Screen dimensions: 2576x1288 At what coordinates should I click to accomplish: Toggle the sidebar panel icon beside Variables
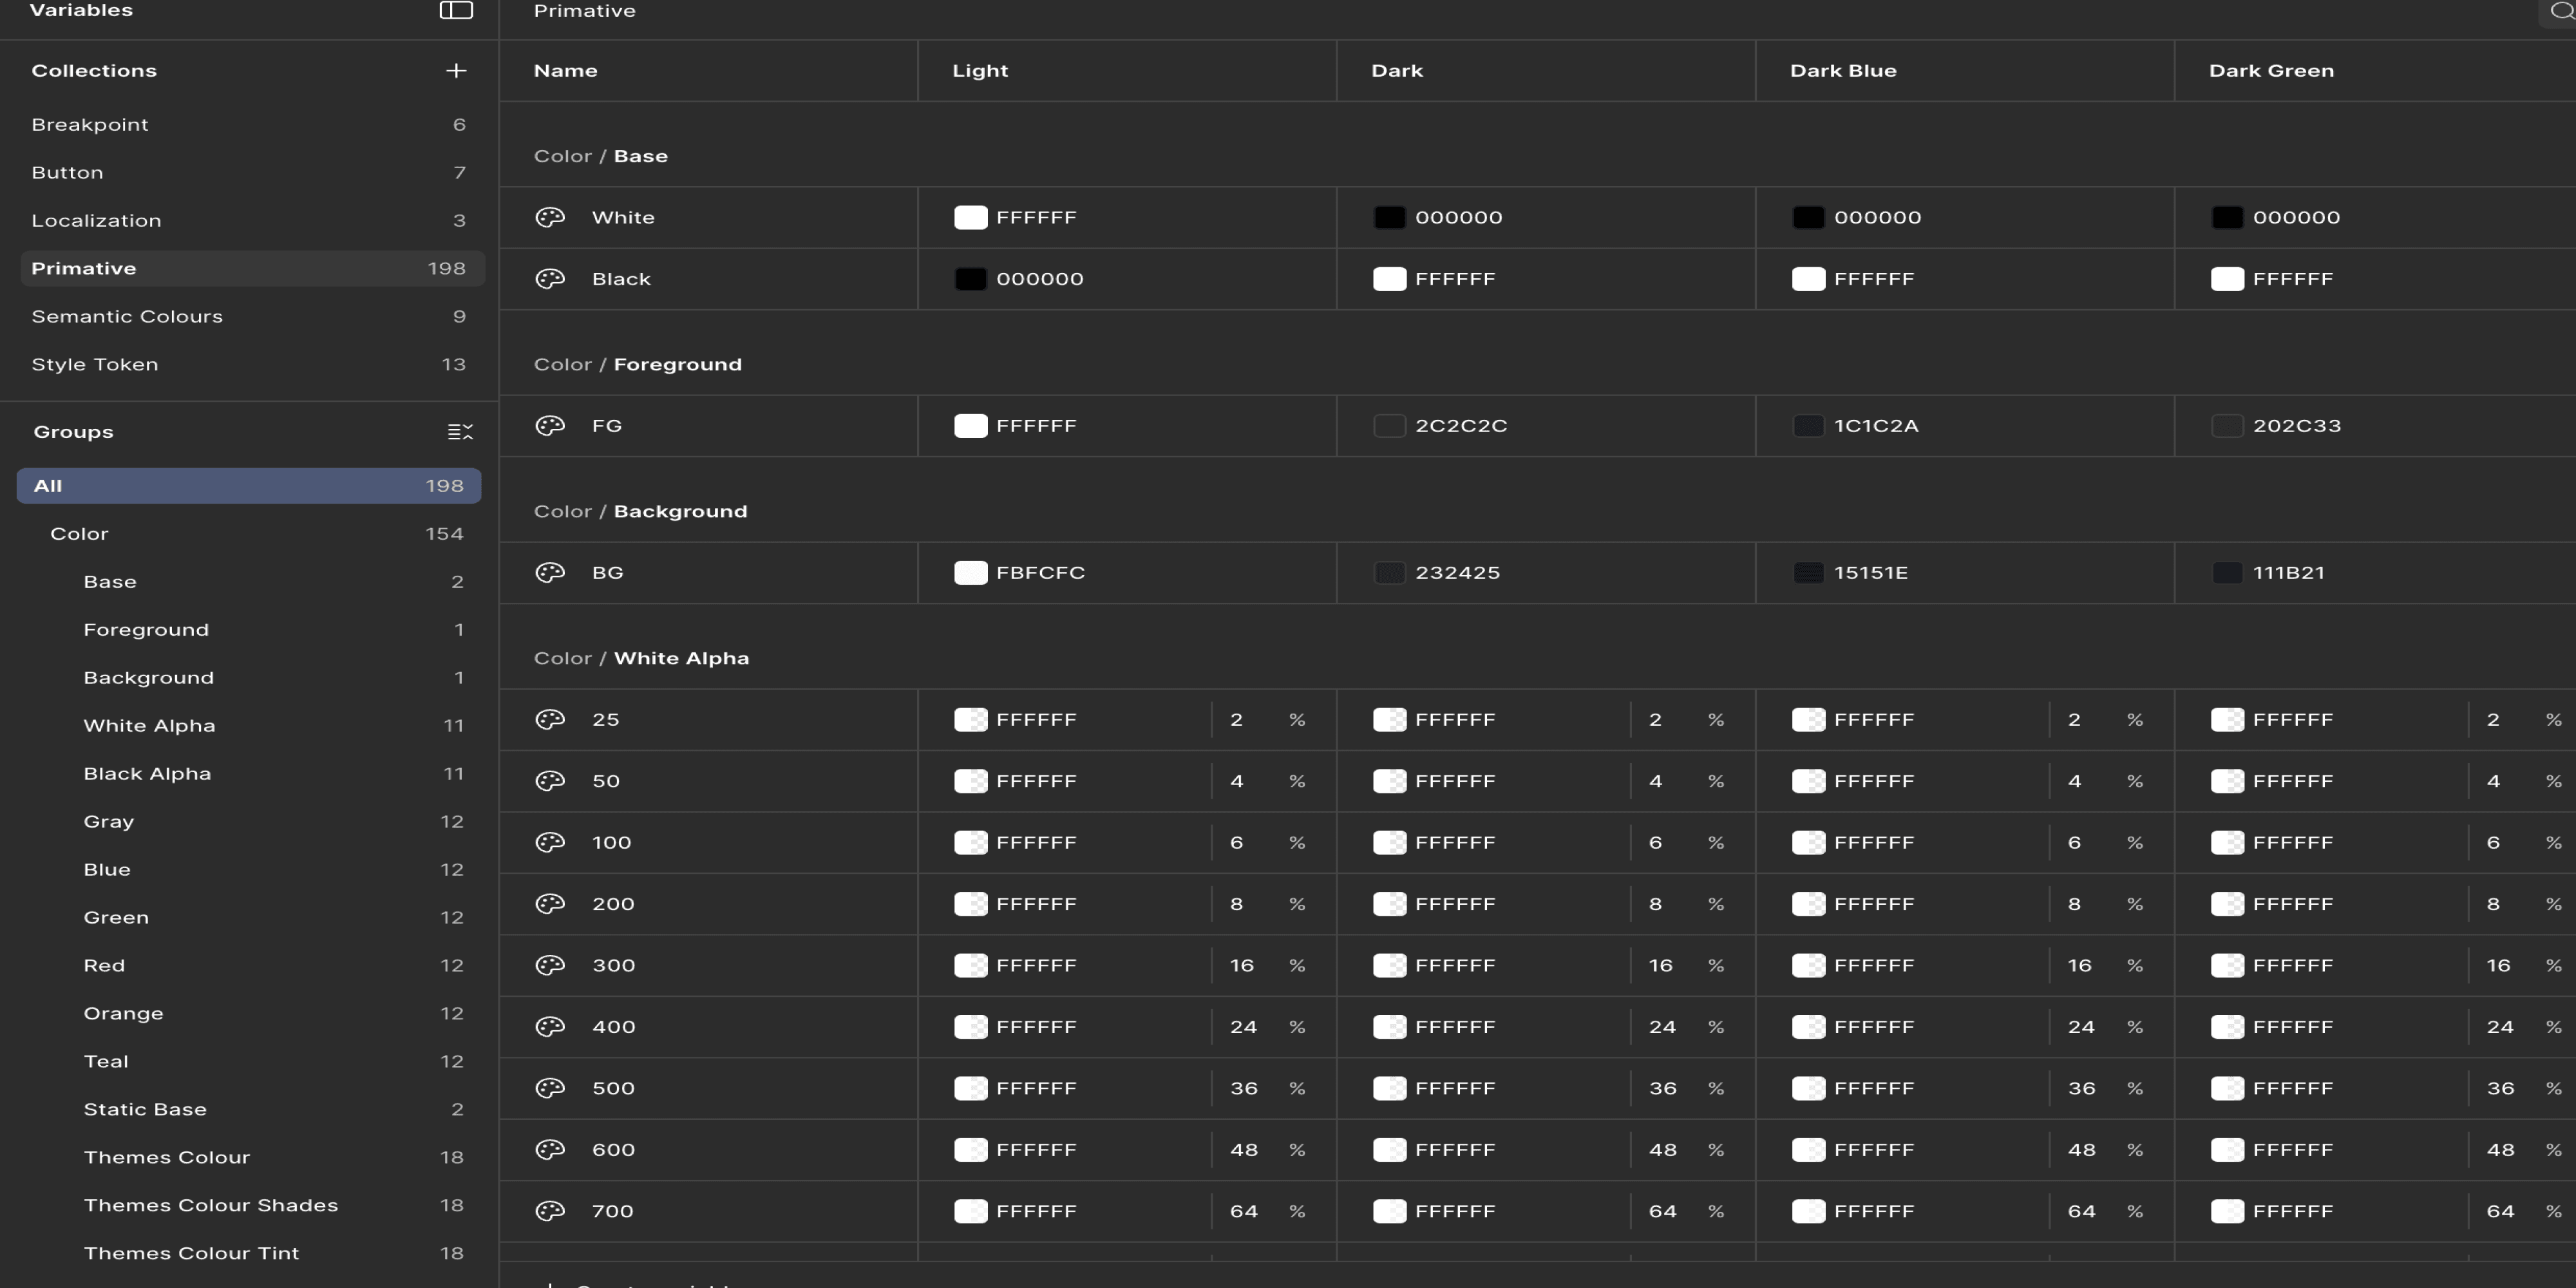pyautogui.click(x=456, y=10)
